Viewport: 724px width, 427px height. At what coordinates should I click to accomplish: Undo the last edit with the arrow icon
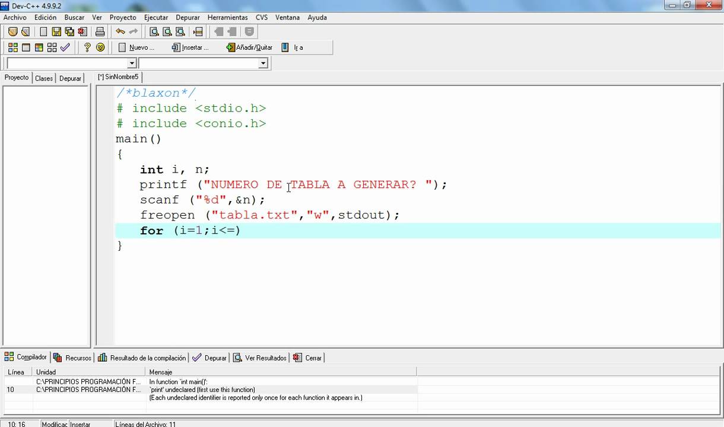[x=120, y=31]
